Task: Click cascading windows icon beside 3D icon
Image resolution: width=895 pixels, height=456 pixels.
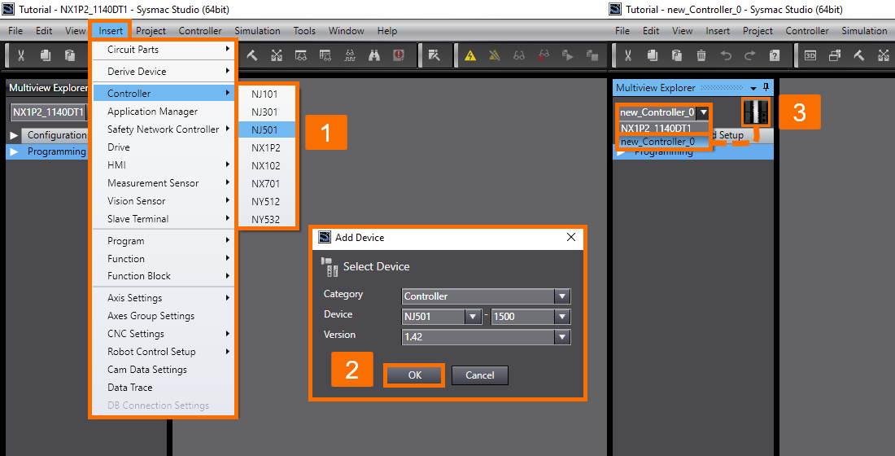Action: click(835, 55)
